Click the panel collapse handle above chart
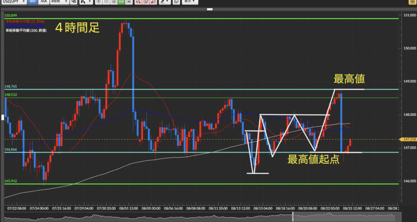Viewport: 417px width, 222px height. (210, 9)
